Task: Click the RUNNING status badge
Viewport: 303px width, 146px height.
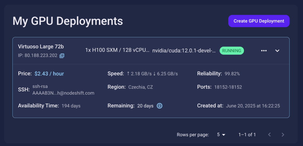Action: pos(232,51)
